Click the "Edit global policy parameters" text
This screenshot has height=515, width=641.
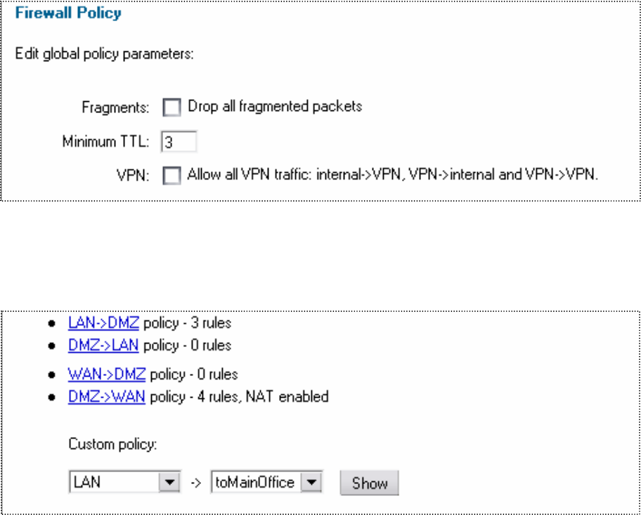coord(104,54)
